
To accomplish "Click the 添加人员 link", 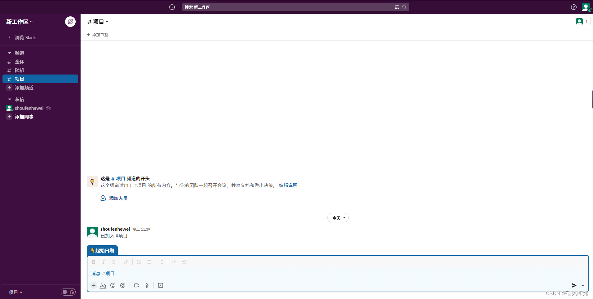I will coord(114,198).
